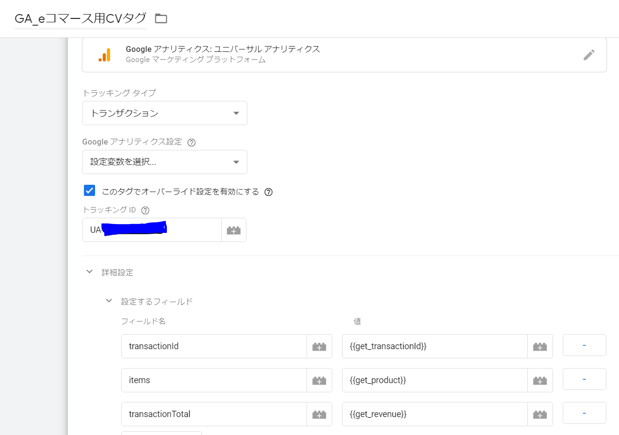This screenshot has height=435, width=619.
Task: Click the folder icon beside the tag title
Action: pos(161,18)
